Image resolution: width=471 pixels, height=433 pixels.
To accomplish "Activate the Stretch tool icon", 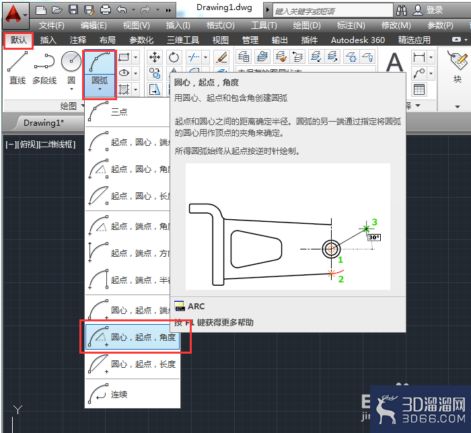I will [x=155, y=89].
